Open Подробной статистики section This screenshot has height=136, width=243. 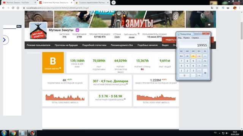point(94,45)
